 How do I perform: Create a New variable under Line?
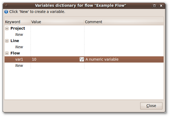(19, 47)
